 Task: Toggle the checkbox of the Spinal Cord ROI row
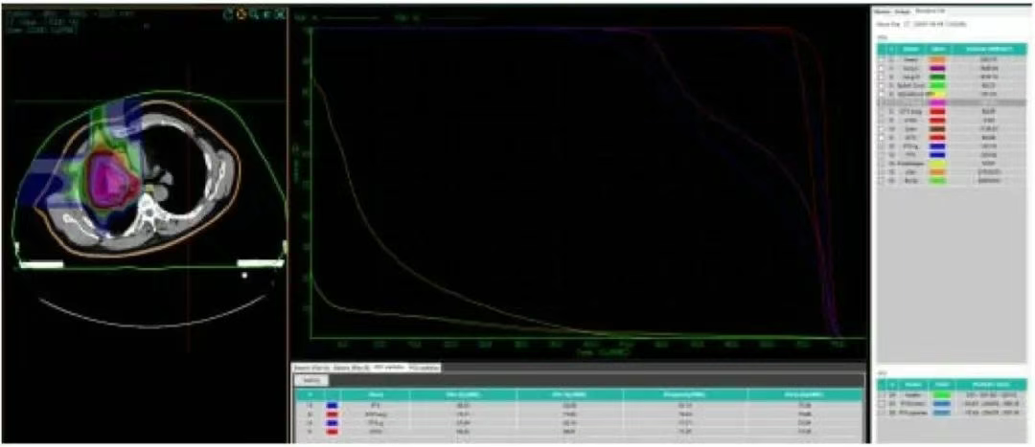pyautogui.click(x=881, y=85)
